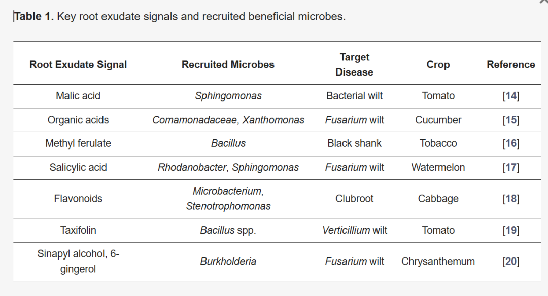Click the Clubroot disease cell
This screenshot has height=296, width=548.
pos(354,199)
